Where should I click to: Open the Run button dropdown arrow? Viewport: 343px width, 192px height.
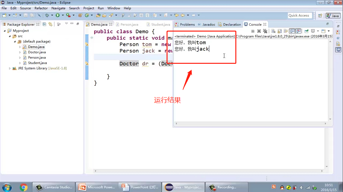coord(62,15)
